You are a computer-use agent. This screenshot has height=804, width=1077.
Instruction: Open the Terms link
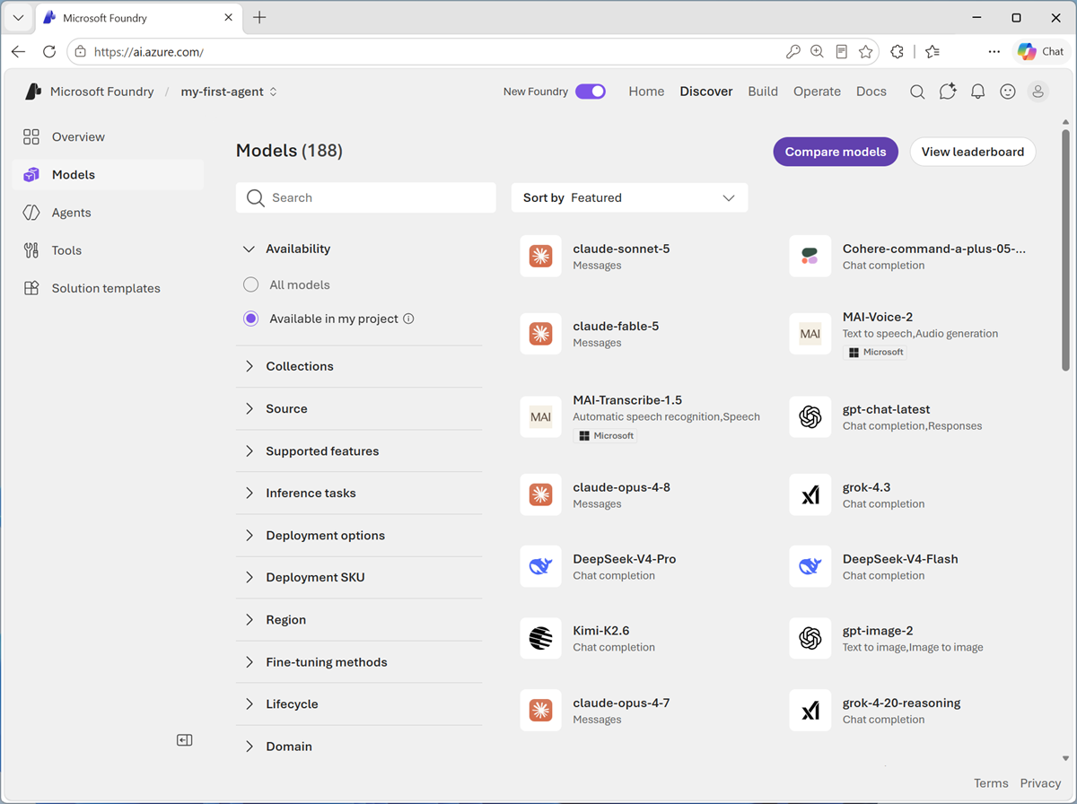tap(991, 783)
